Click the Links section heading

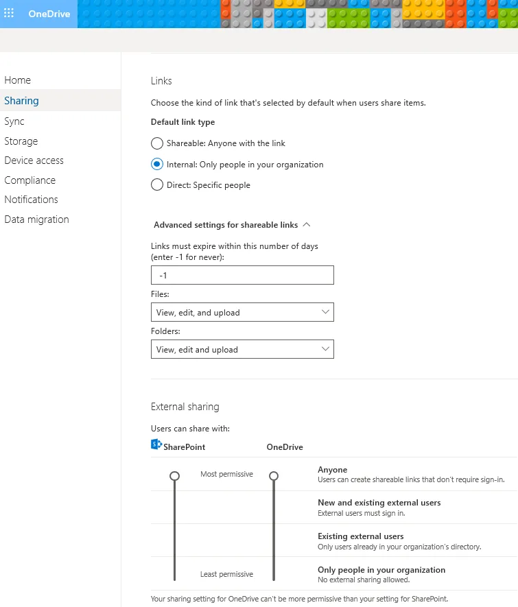(x=161, y=81)
